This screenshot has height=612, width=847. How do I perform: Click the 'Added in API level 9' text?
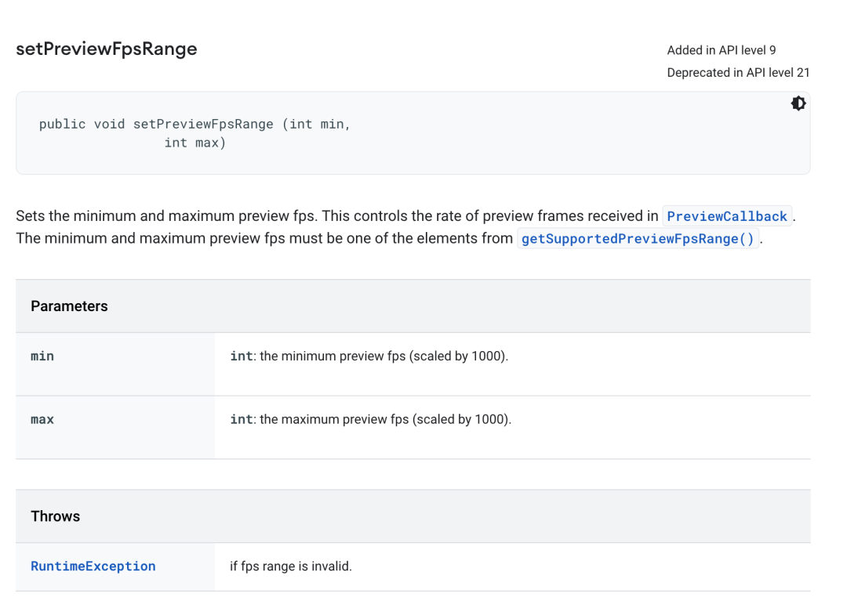[x=721, y=50]
